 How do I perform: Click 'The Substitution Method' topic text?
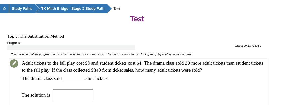click(42, 36)
